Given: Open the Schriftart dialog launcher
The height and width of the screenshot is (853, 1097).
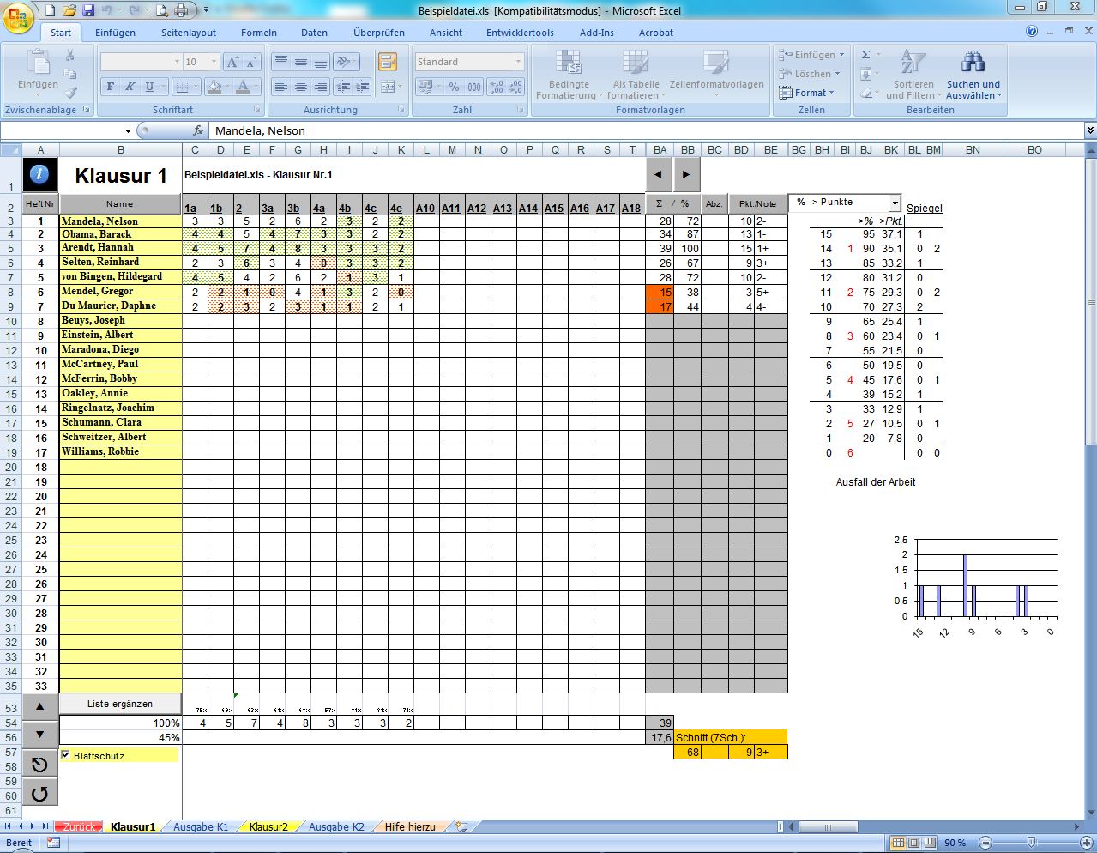Looking at the screenshot, I should point(257,110).
